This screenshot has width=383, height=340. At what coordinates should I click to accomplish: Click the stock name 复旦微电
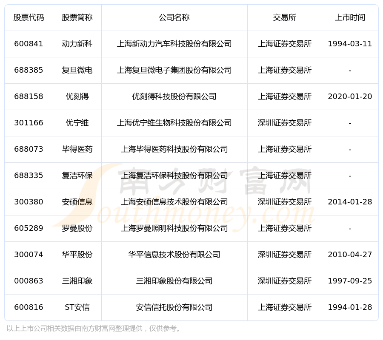pos(77,70)
